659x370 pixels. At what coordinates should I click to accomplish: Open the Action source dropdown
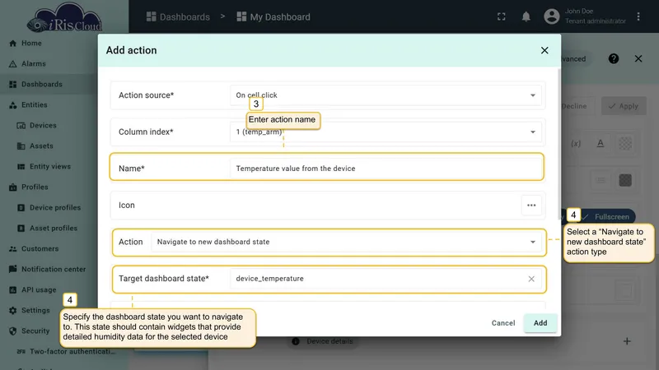(386, 95)
